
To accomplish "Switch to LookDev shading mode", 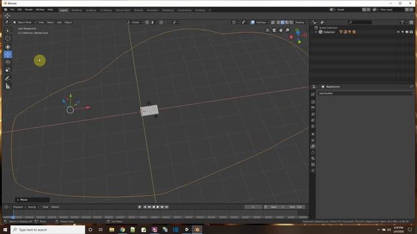I will 287,22.
